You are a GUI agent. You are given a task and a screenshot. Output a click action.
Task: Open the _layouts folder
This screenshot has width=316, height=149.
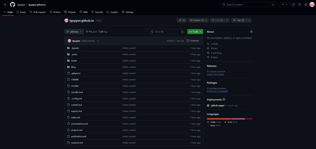(x=75, y=48)
